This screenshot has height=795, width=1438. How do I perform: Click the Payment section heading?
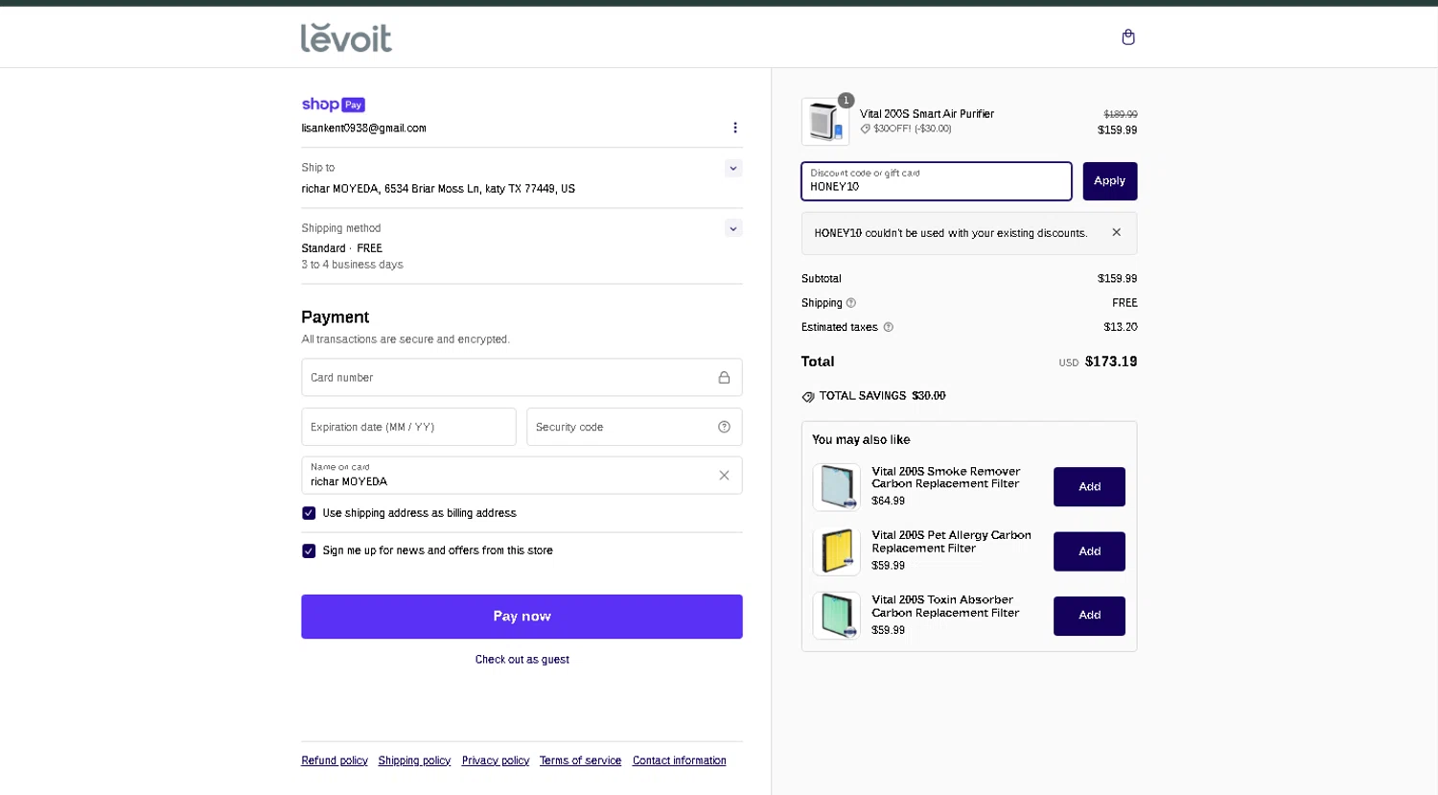coord(335,317)
